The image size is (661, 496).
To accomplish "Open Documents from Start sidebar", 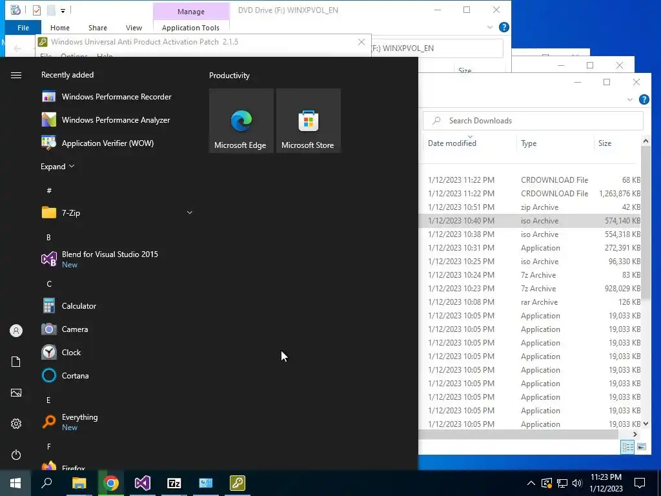I will pos(16,362).
